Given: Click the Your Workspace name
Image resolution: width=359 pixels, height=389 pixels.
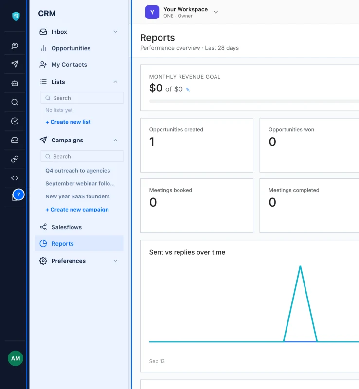Looking at the screenshot, I should pyautogui.click(x=185, y=9).
